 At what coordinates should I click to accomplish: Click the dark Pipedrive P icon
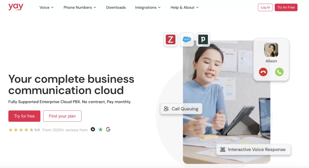click(x=203, y=40)
